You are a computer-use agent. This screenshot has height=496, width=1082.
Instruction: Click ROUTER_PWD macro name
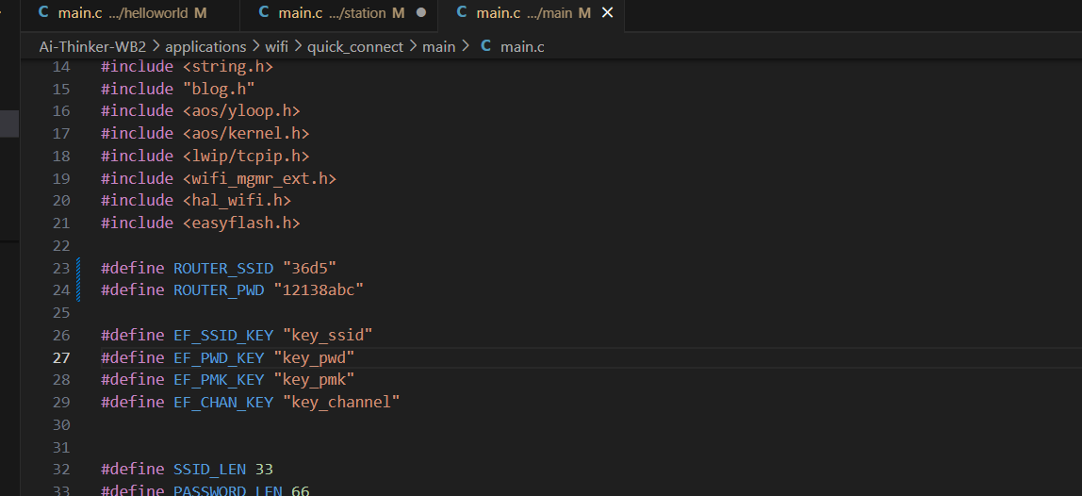click(219, 290)
